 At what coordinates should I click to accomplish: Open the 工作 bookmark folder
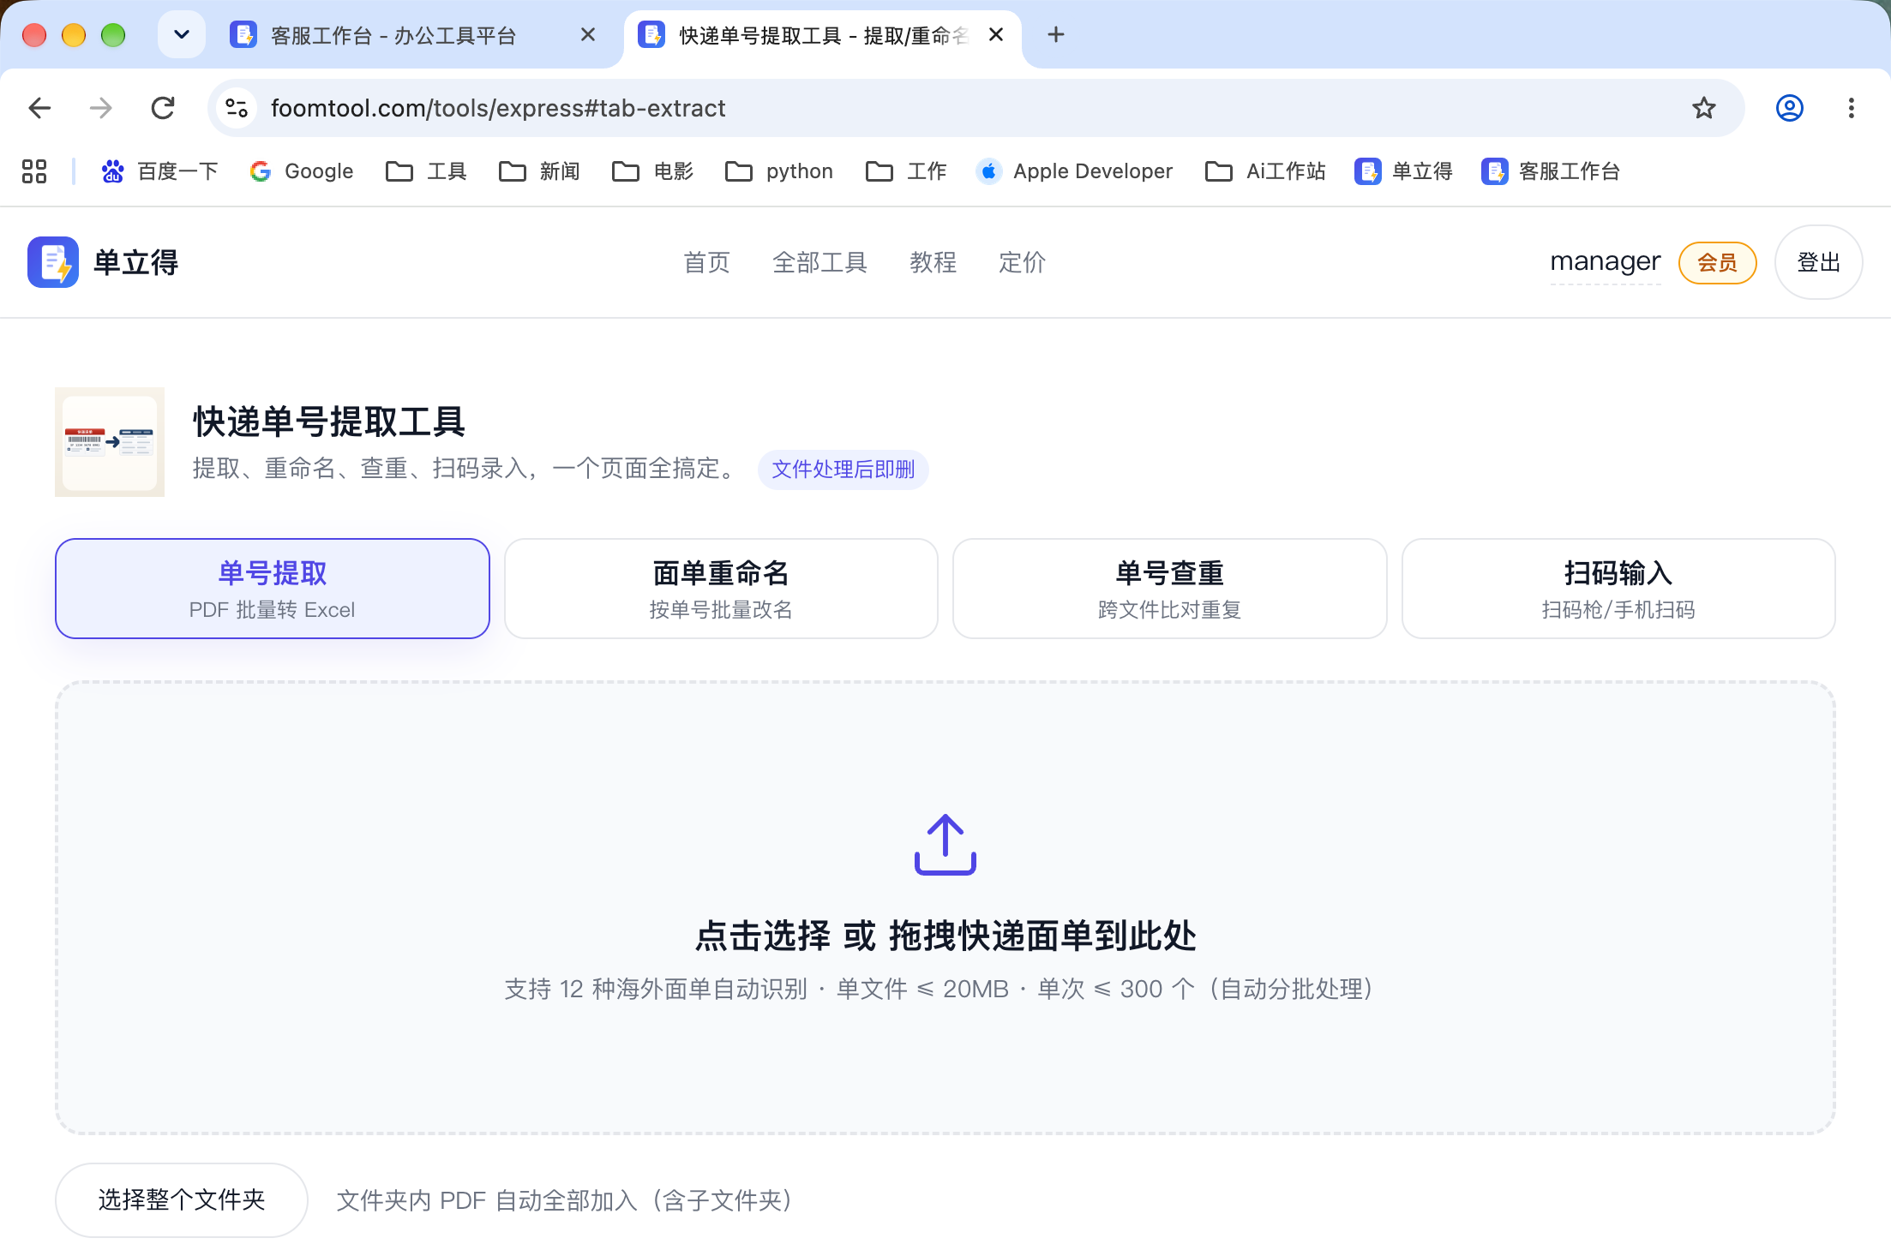(x=906, y=171)
